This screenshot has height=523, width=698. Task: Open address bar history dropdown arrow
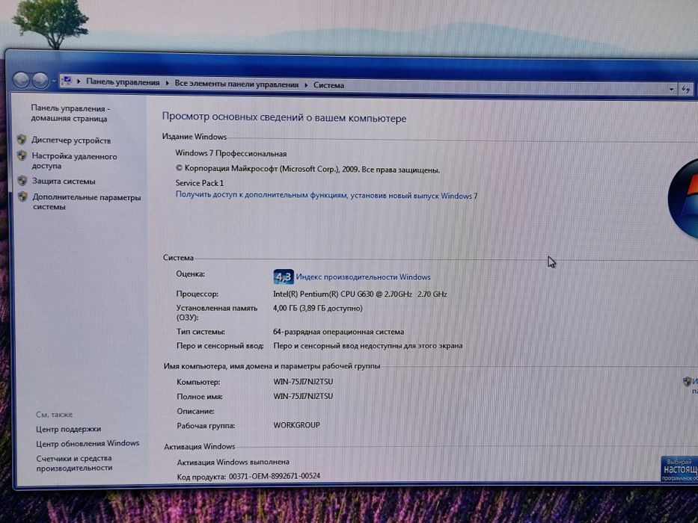coord(671,90)
